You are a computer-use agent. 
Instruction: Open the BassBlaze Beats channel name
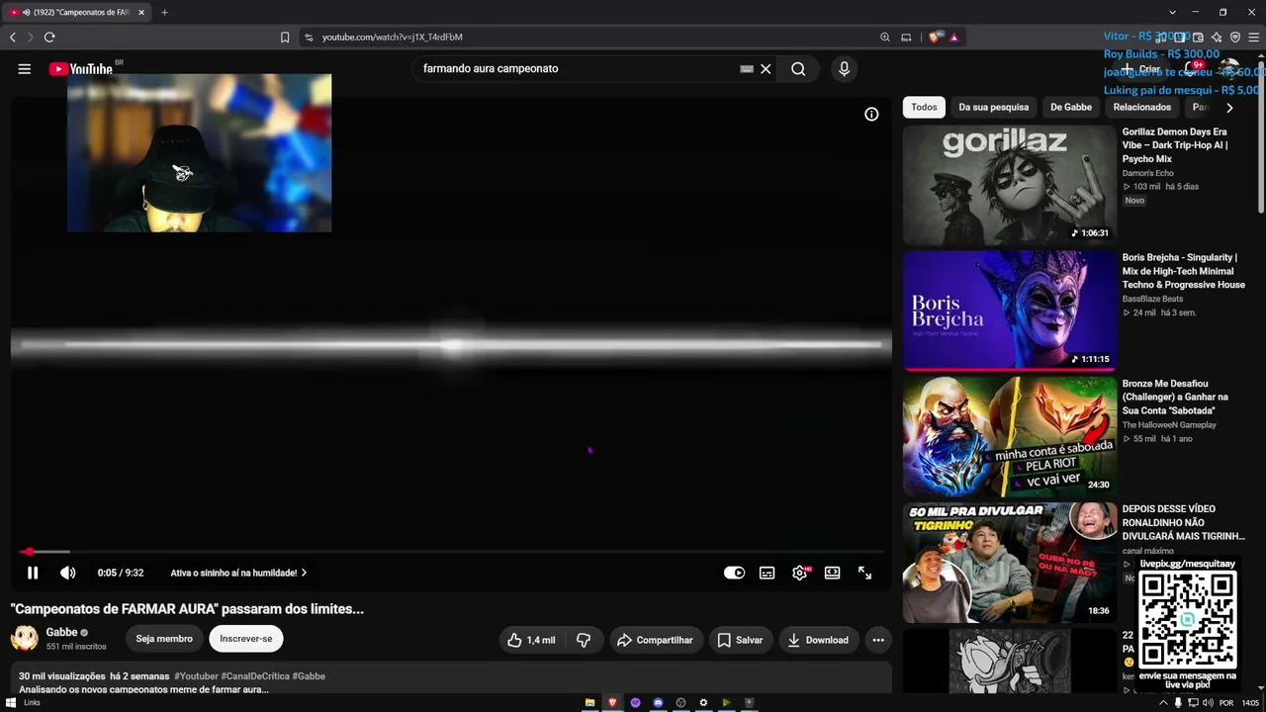tap(1152, 299)
